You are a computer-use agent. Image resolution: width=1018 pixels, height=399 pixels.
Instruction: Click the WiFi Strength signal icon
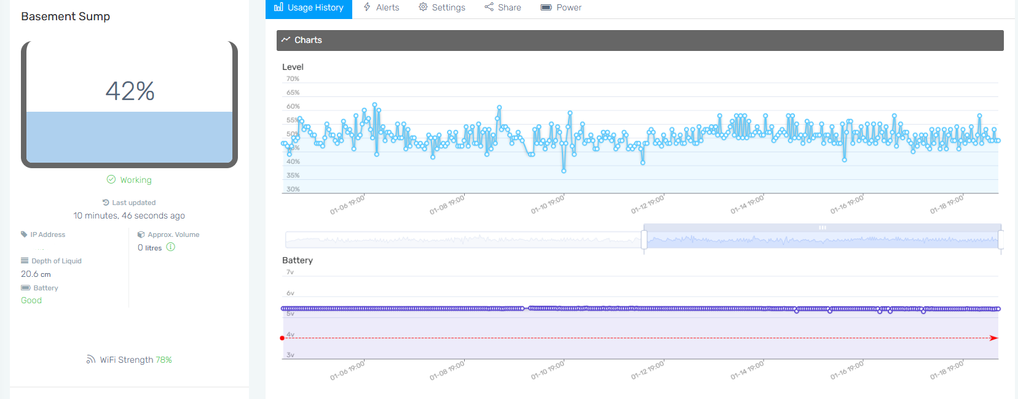pyautogui.click(x=91, y=360)
